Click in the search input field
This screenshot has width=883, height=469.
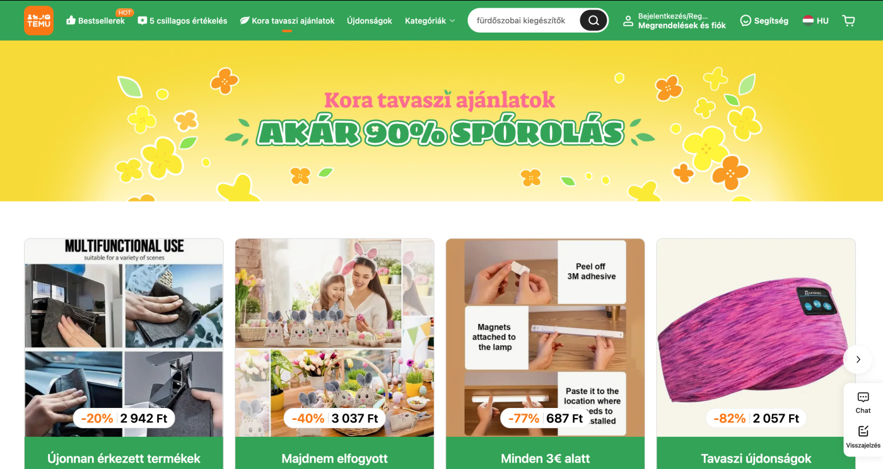tap(526, 20)
